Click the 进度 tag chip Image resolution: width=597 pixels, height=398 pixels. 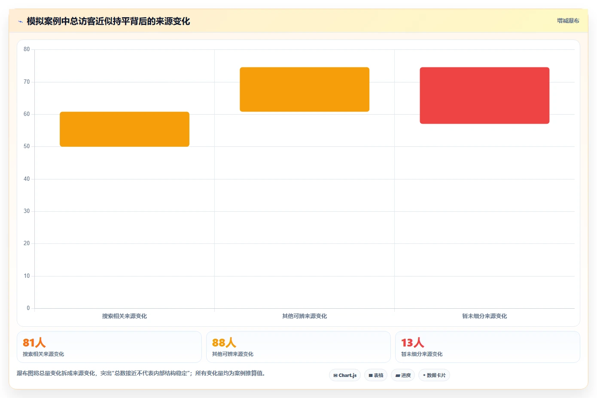tap(403, 375)
